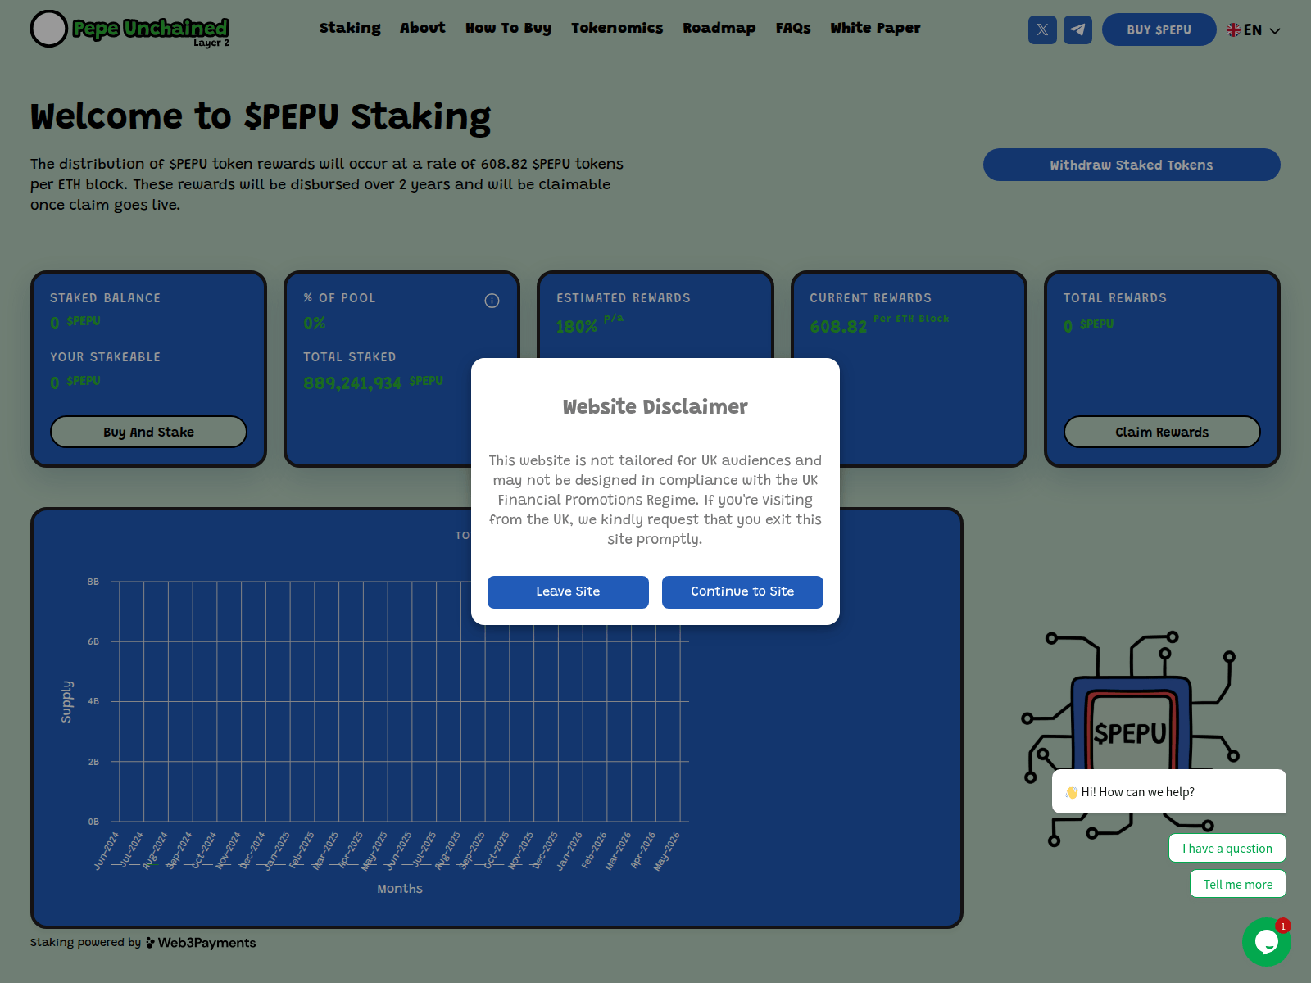Select 'Tell me more' chat reply
This screenshot has width=1311, height=983.
[1238, 884]
